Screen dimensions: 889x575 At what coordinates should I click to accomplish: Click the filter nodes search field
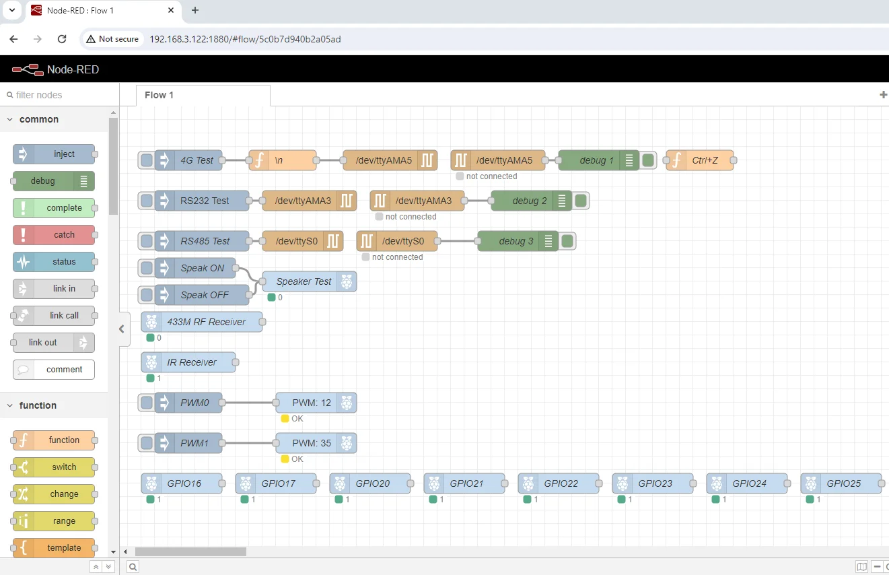click(57, 95)
